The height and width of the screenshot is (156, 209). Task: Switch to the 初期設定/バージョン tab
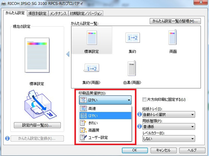point(86,13)
